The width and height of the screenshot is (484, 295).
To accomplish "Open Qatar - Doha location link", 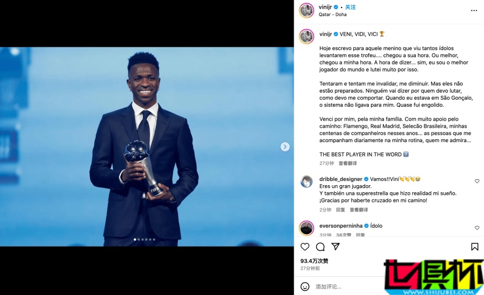I will point(332,15).
